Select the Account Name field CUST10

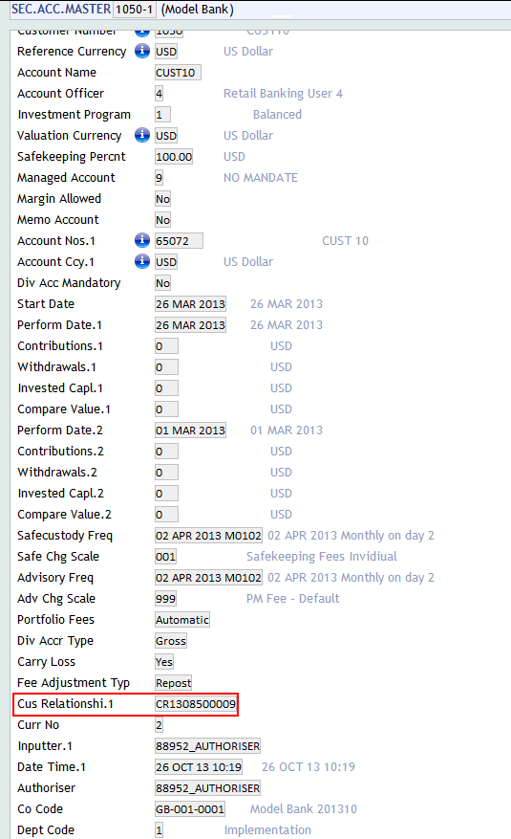(178, 73)
